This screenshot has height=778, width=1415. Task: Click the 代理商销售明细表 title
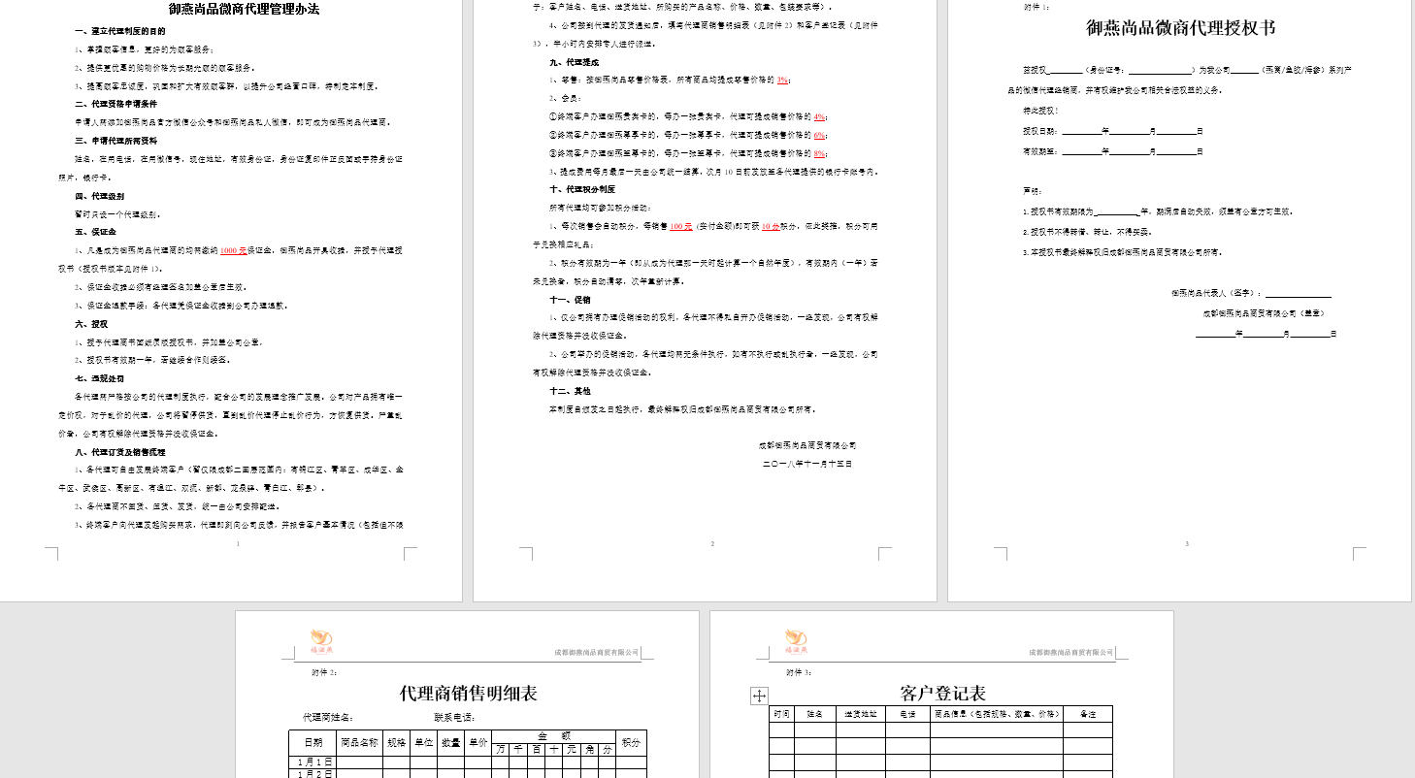tap(468, 694)
